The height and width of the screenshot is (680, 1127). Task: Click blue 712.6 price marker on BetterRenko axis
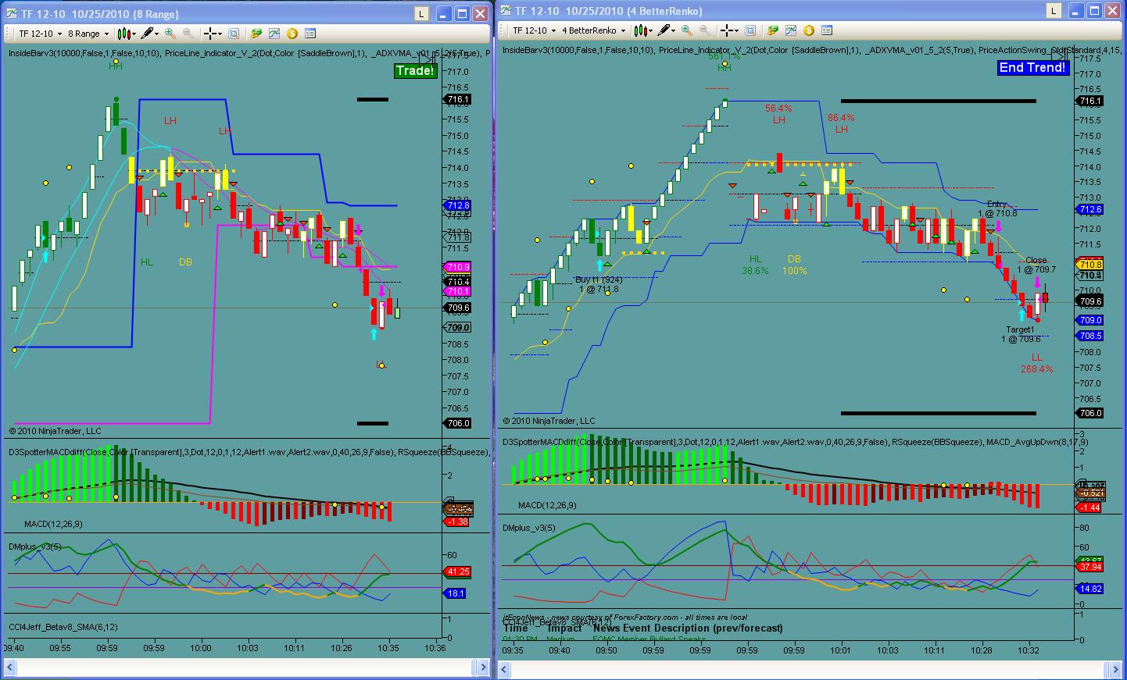pyautogui.click(x=1090, y=209)
